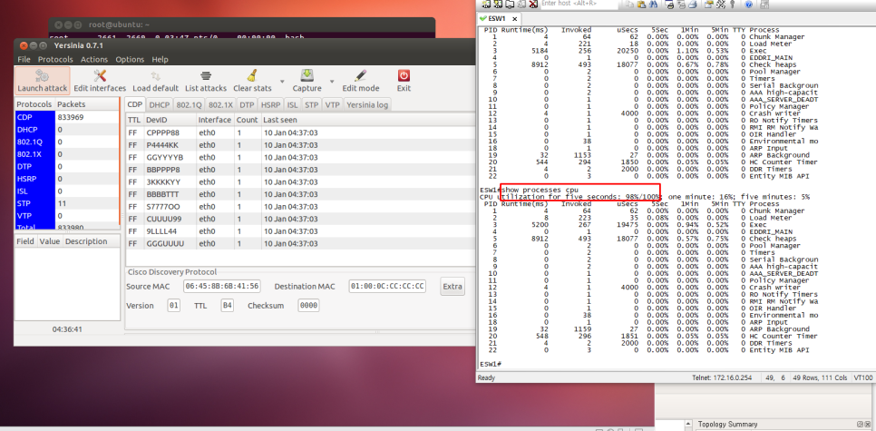The height and width of the screenshot is (431, 876).
Task: Select device P4444KK row
Action: [300, 145]
